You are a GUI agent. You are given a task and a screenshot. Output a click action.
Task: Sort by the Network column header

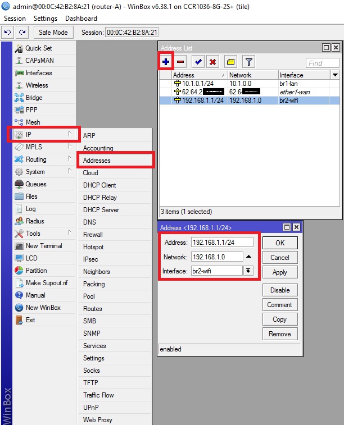pos(253,75)
